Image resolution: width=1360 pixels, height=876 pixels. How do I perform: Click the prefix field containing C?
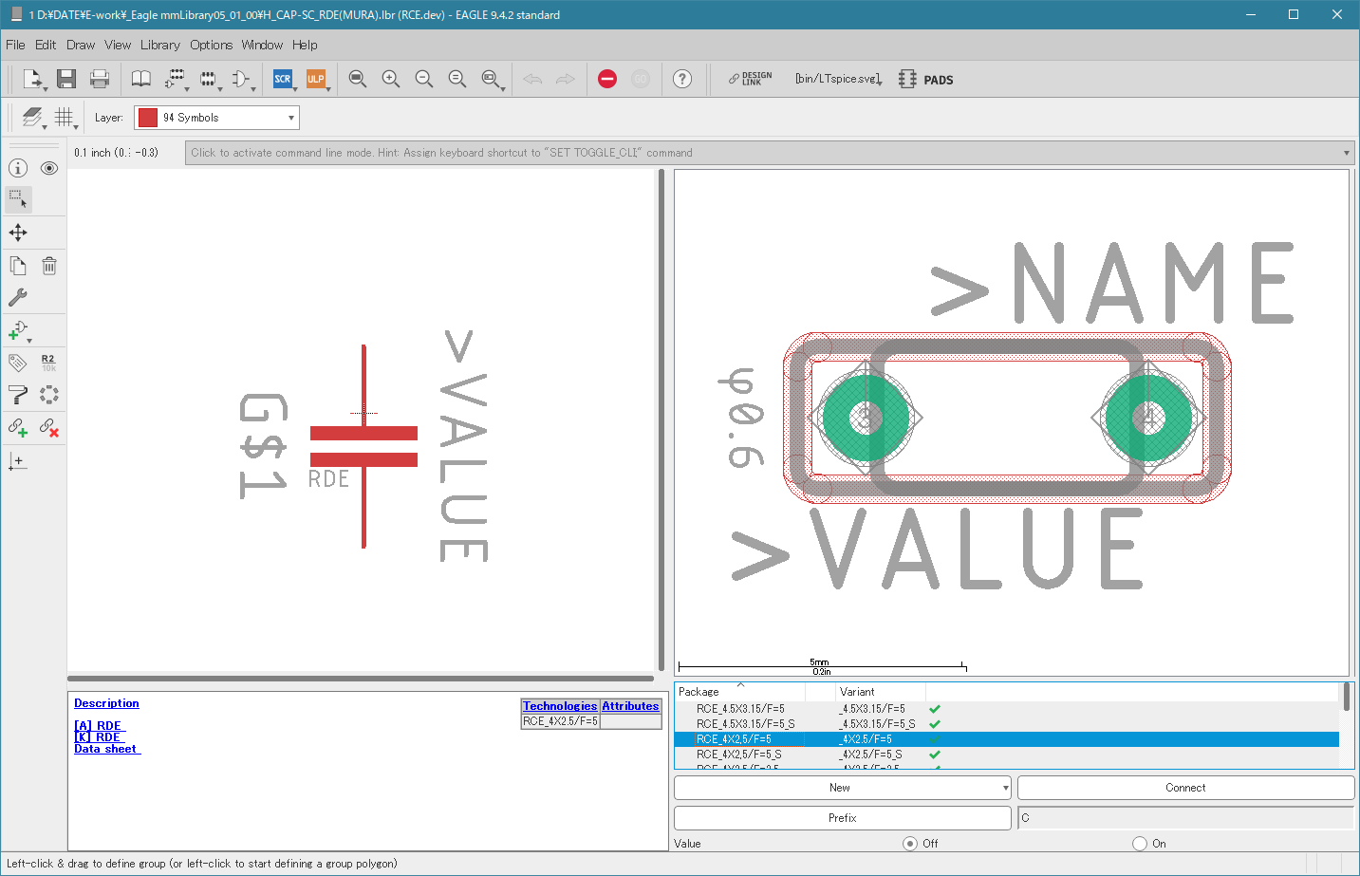1185,818
